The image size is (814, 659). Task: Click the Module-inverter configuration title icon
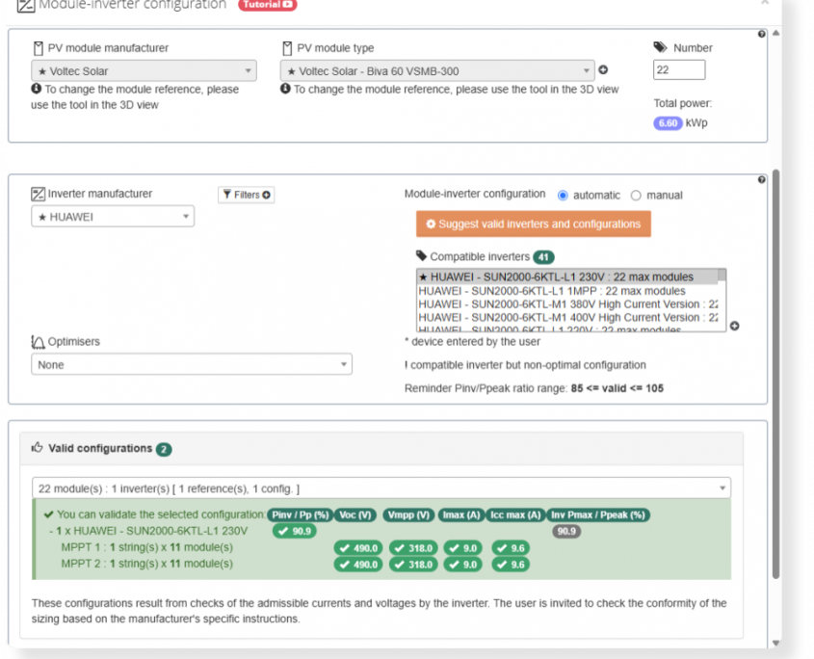26,5
